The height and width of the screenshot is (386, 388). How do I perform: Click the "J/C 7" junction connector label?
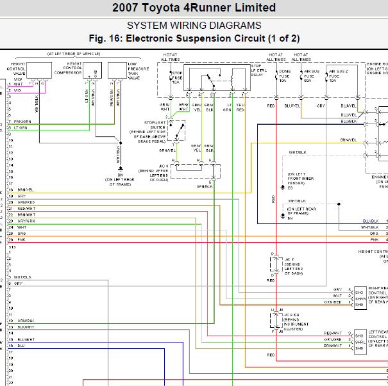(289, 260)
